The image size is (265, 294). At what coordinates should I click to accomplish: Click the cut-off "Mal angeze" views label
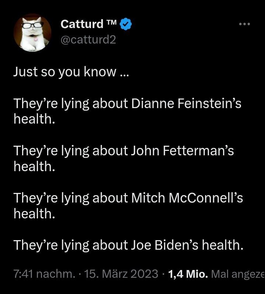click(238, 274)
